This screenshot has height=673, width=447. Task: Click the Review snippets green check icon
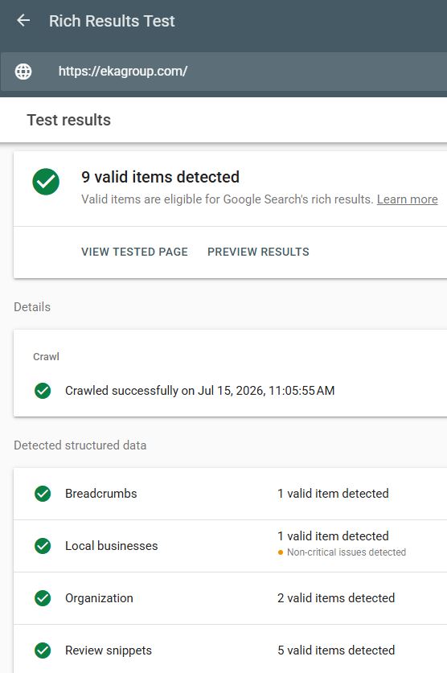(43, 650)
